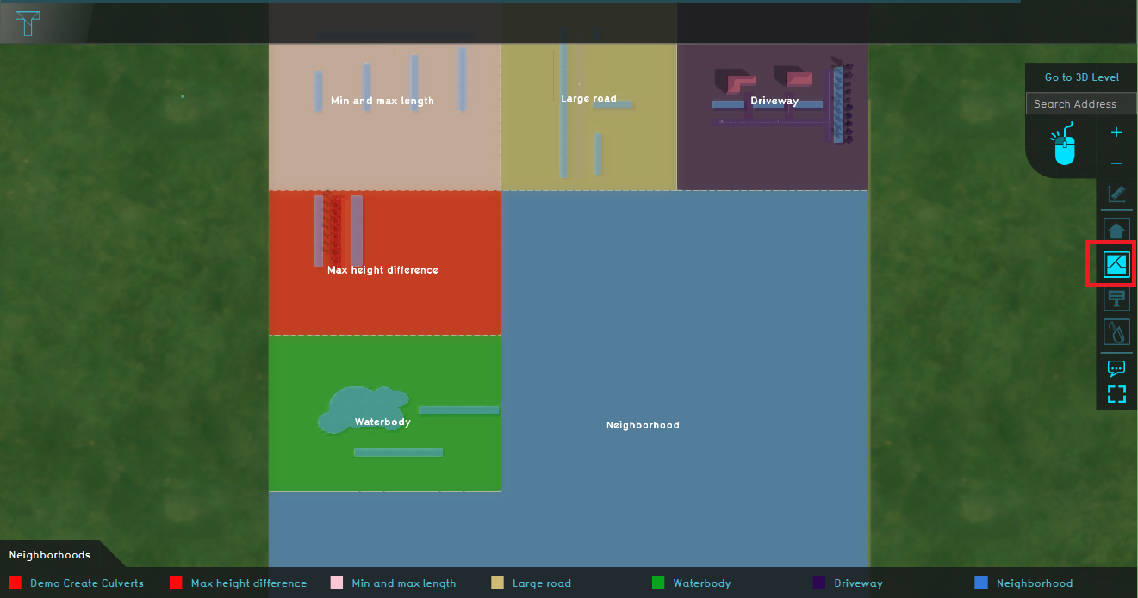Zoom in with the plus button
The image size is (1138, 598).
click(1116, 133)
